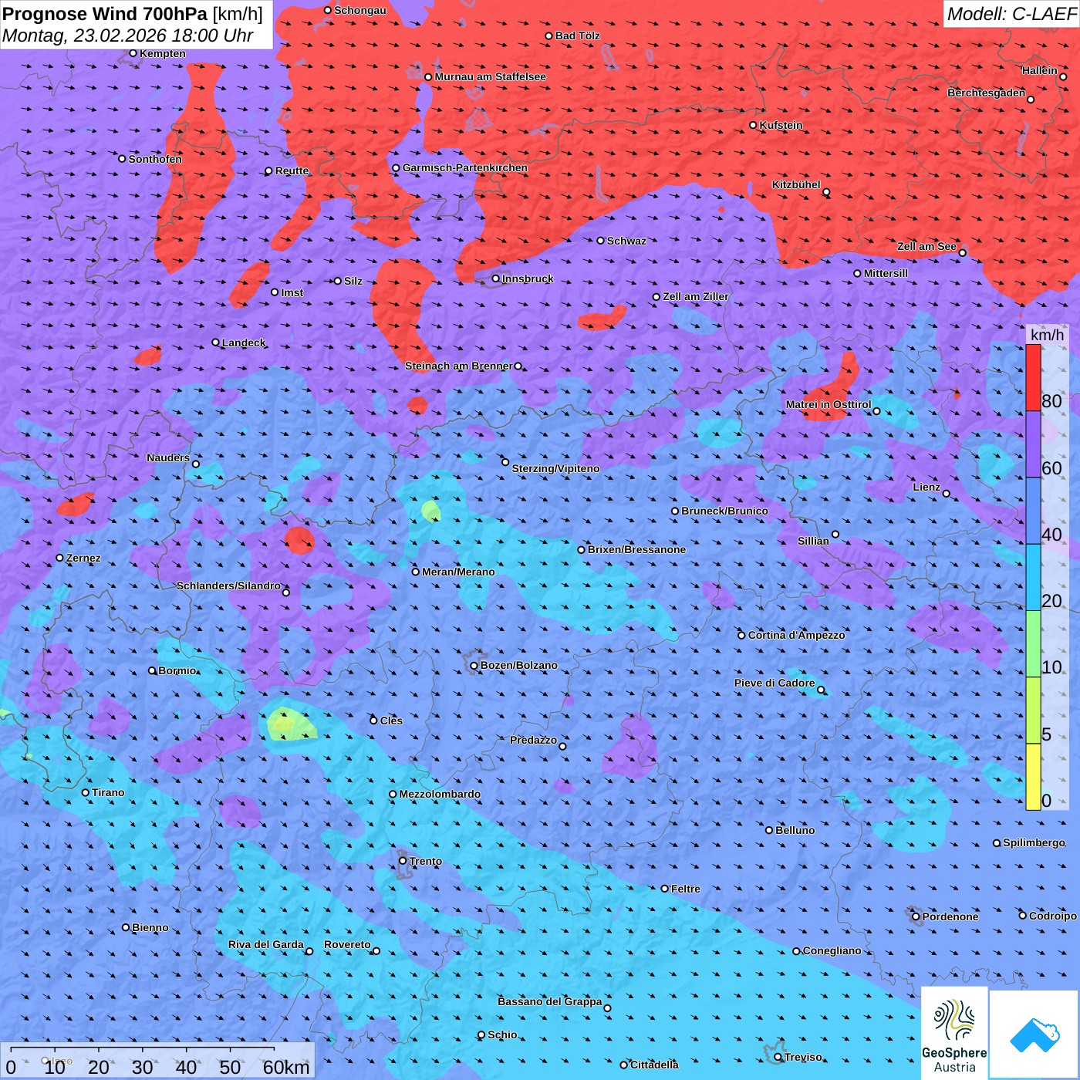The image size is (1080, 1080).
Task: Click the Pieve di Cadore label
Action: 775,683
